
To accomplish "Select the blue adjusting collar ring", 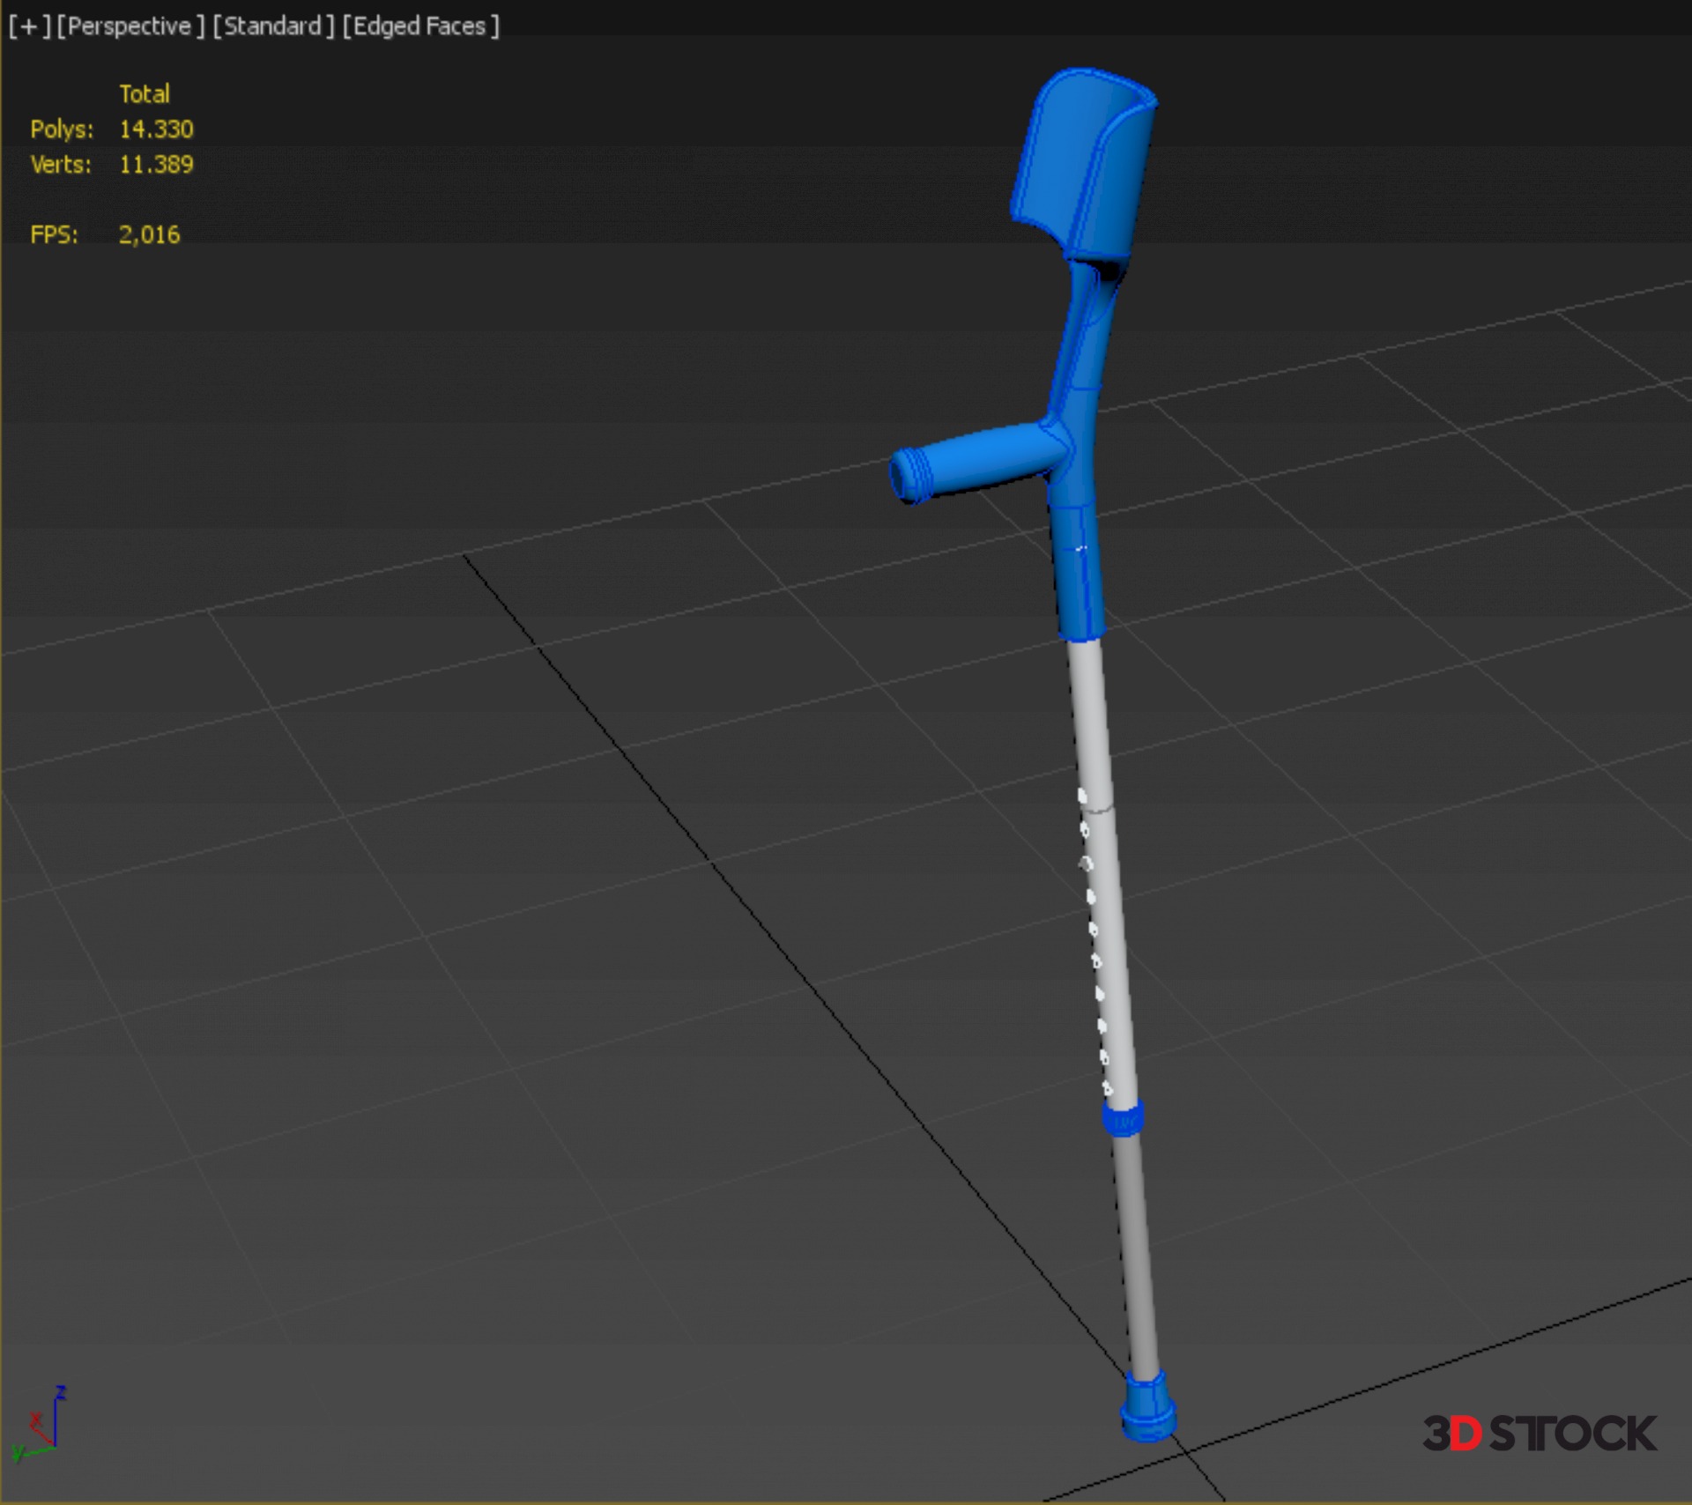I will point(1123,1119).
